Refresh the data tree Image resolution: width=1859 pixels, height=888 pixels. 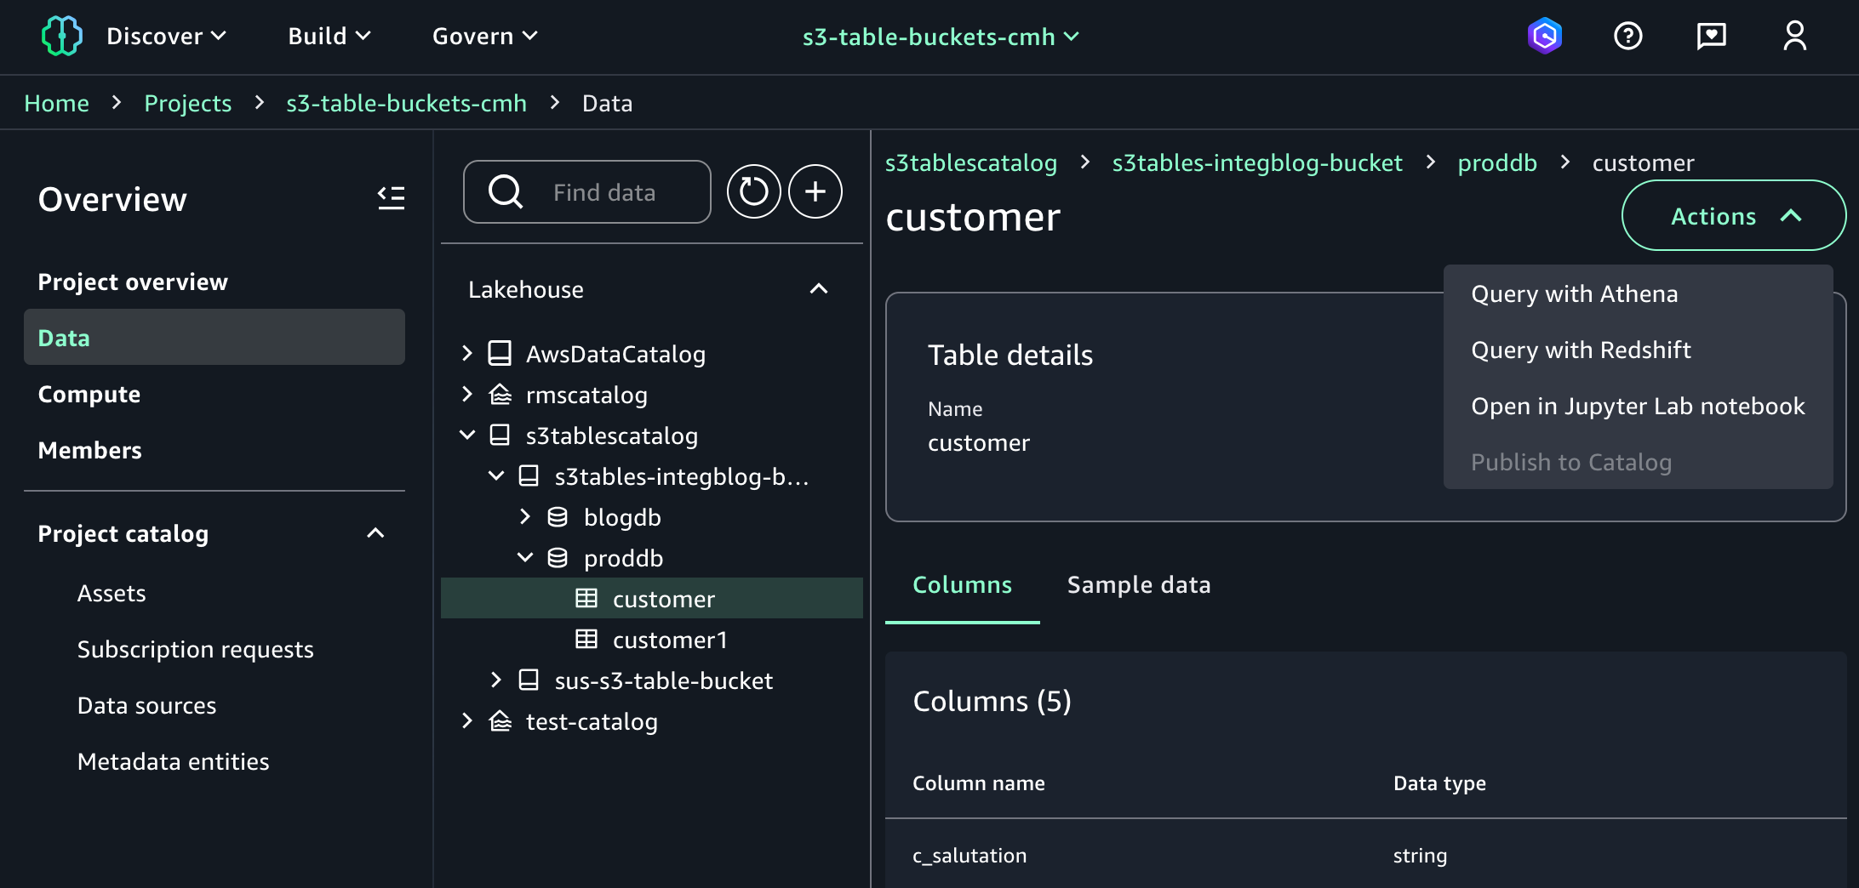753,191
